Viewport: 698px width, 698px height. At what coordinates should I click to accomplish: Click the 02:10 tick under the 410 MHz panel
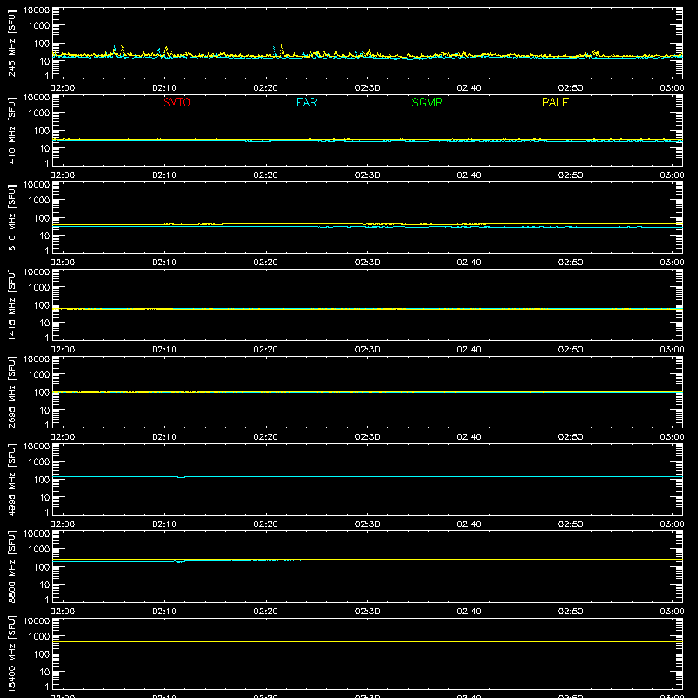point(164,175)
